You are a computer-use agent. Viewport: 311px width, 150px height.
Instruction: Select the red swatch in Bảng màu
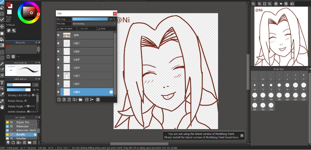tap(7, 46)
